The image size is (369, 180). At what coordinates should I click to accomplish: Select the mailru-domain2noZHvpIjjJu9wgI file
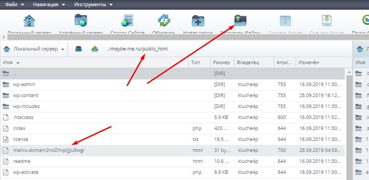point(173,150)
